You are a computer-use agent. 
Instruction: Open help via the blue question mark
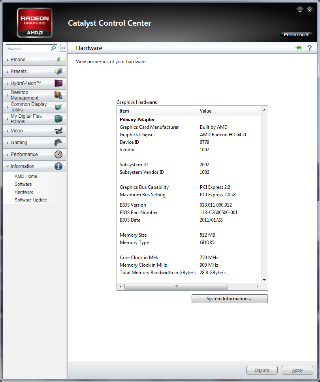309,48
